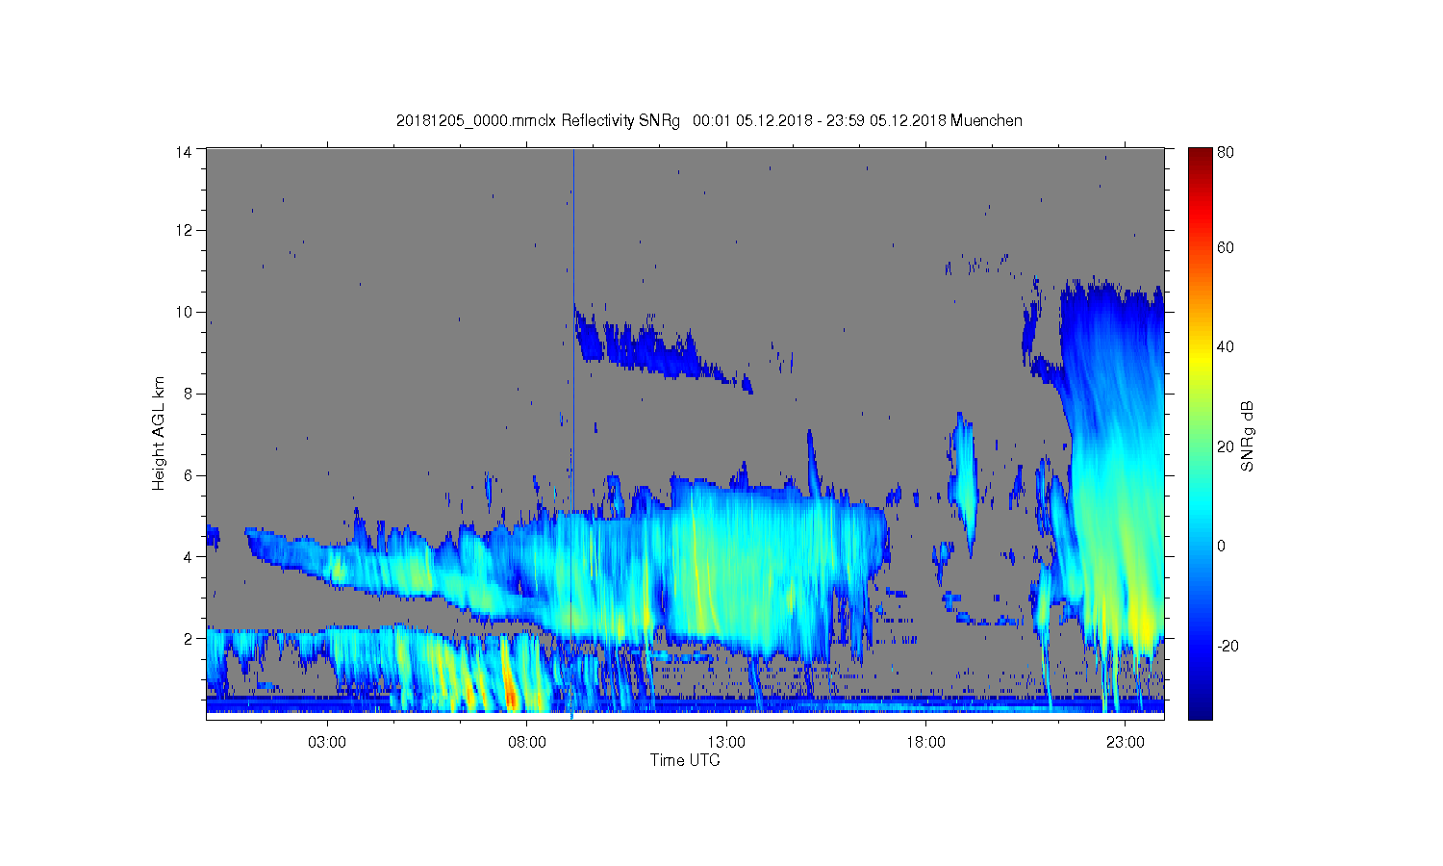Click the colorbar value 60
1443x866 pixels.
(x=1226, y=248)
